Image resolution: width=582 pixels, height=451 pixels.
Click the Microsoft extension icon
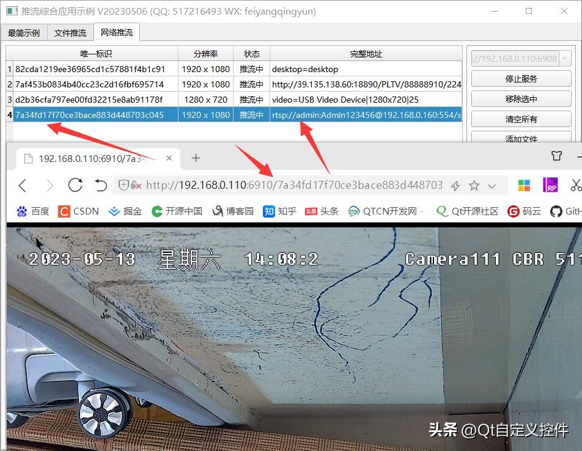(x=523, y=185)
